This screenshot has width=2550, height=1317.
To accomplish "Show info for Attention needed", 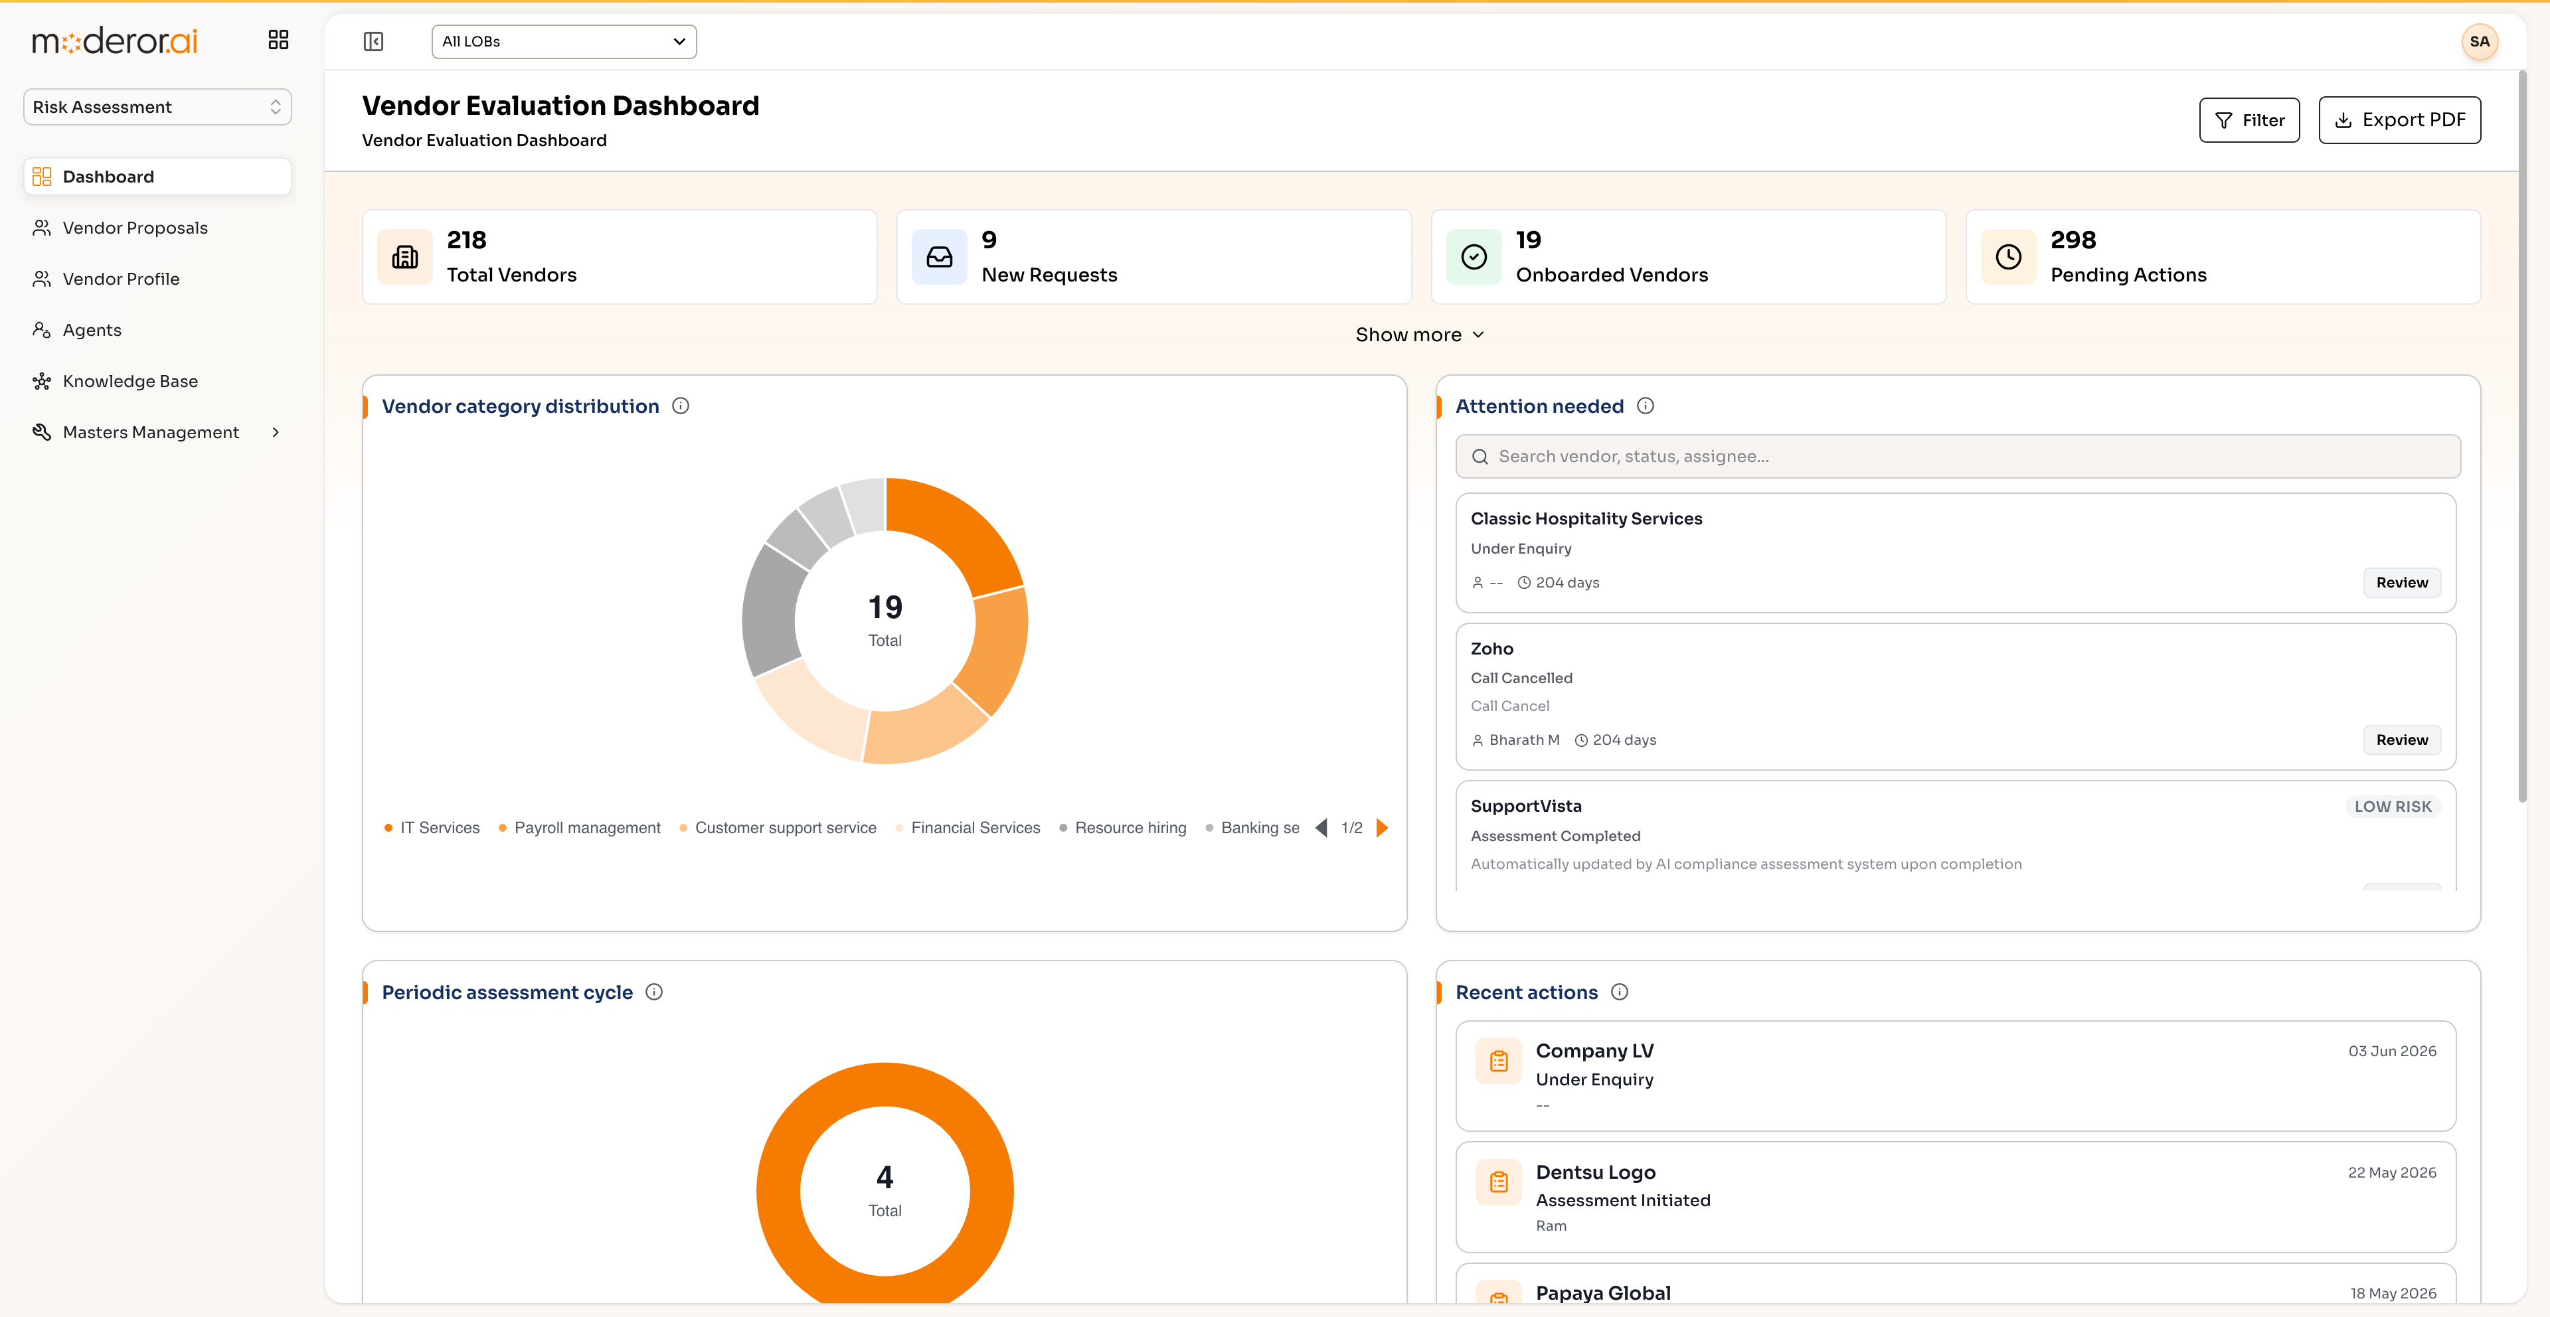I will point(1646,406).
